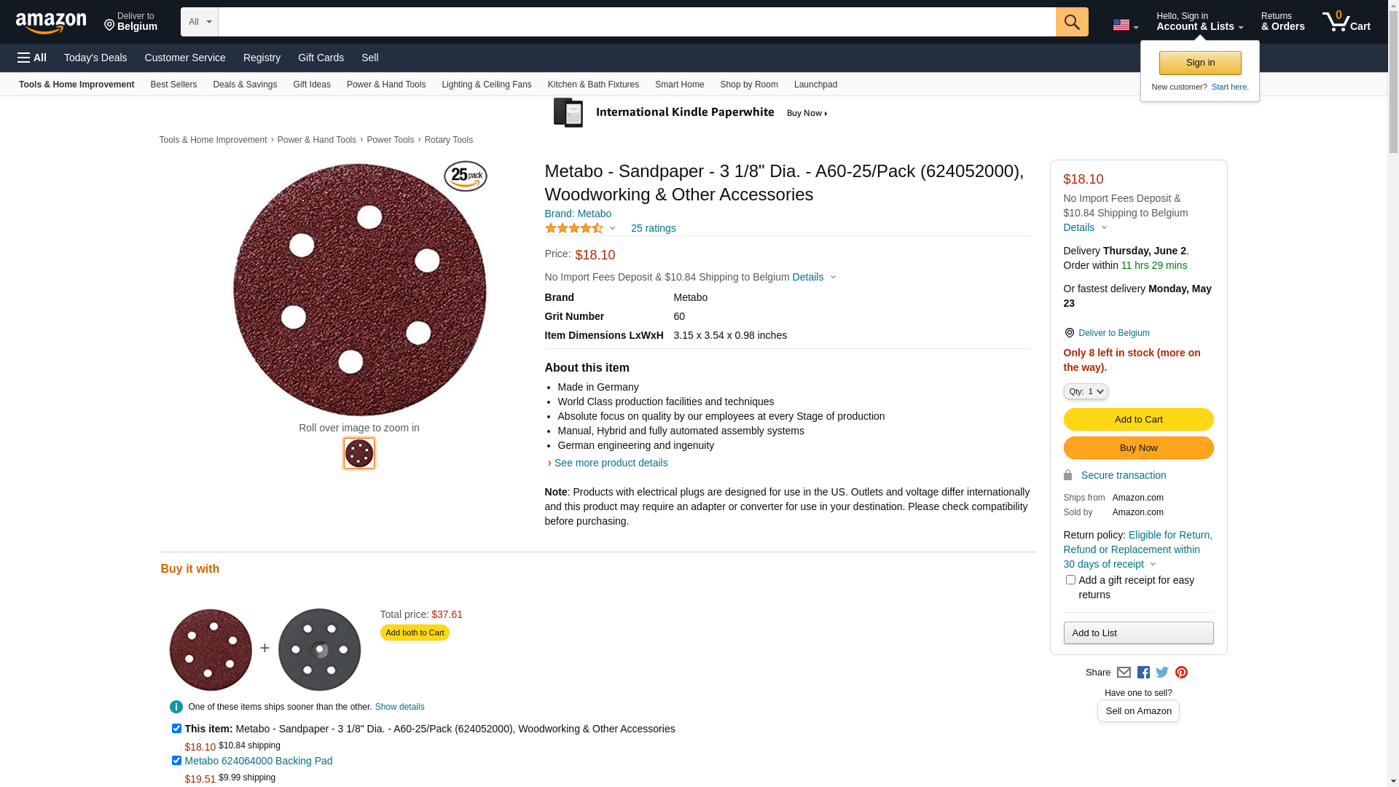Toggle the gift receipt checkbox
Viewport: 1399px width, 787px height.
click(1070, 580)
